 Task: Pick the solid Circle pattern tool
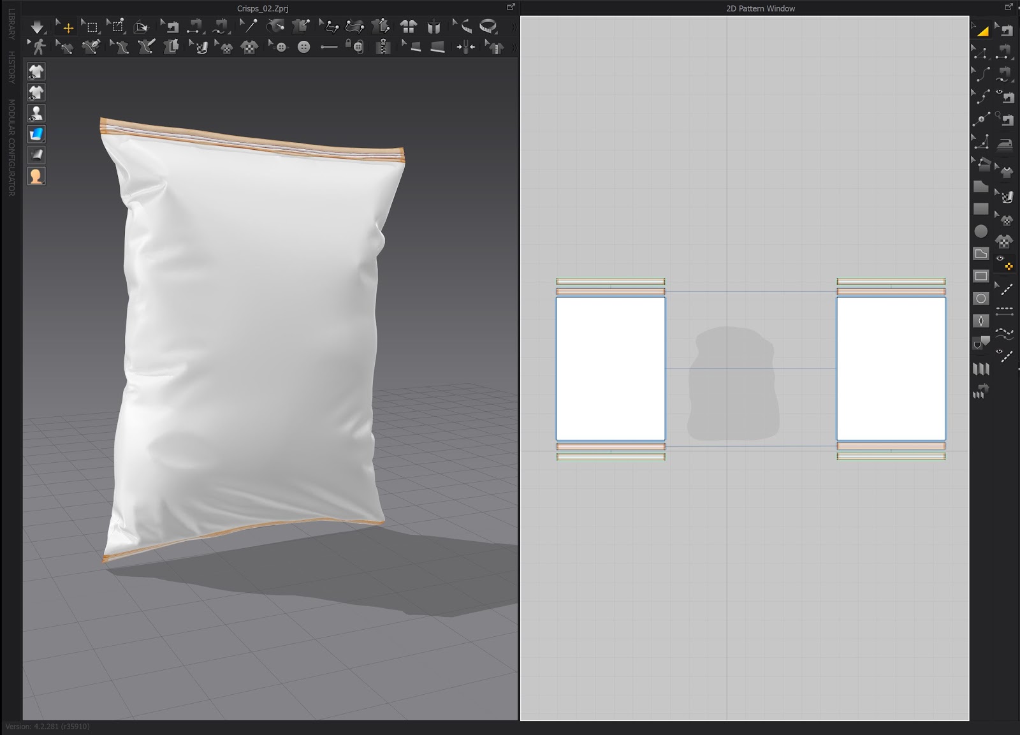(x=980, y=231)
